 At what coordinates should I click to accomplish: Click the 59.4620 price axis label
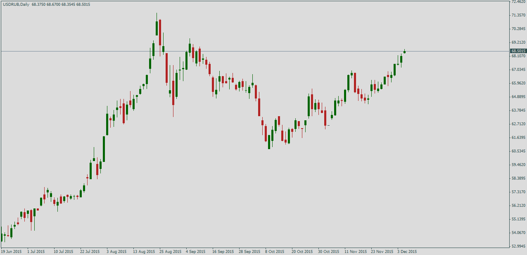518,165
